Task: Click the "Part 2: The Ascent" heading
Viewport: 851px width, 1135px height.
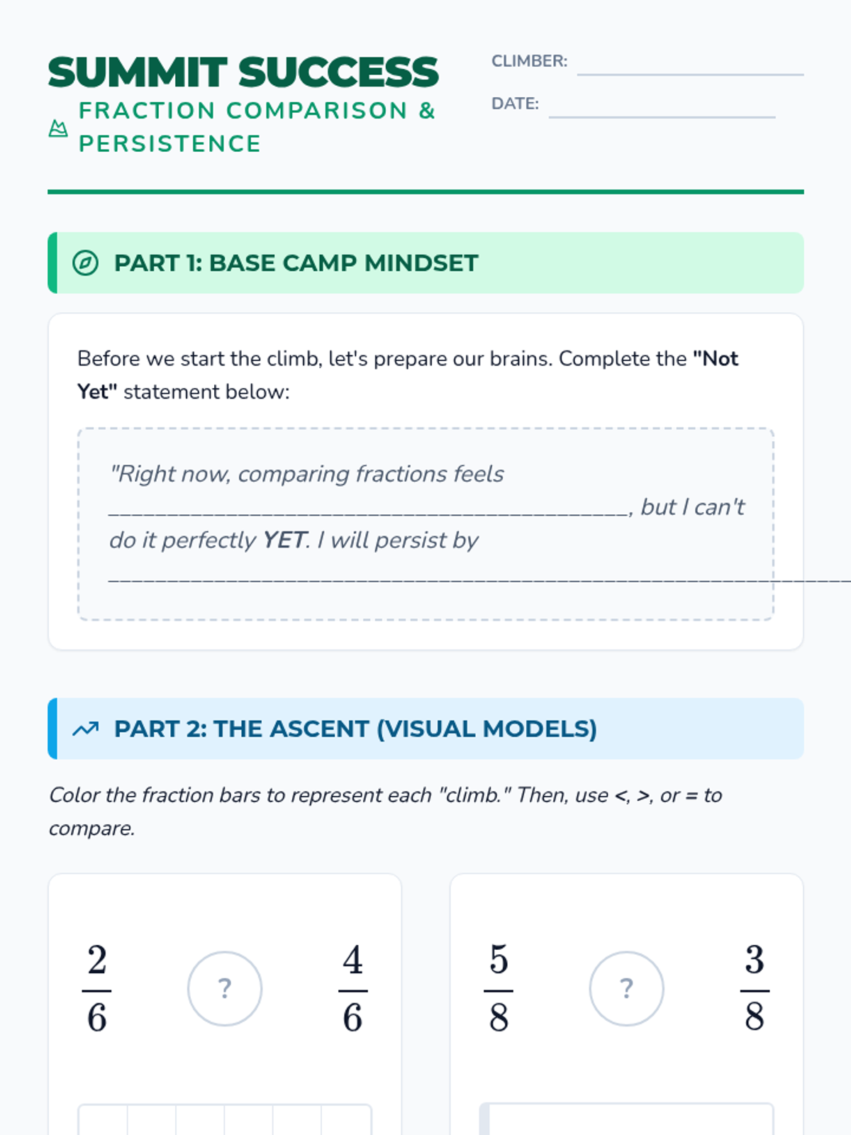Action: click(355, 729)
